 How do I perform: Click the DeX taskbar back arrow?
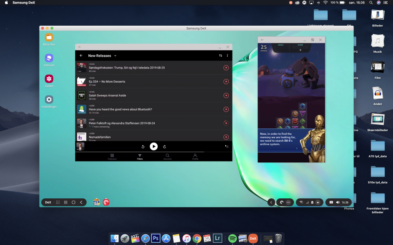pos(81,202)
